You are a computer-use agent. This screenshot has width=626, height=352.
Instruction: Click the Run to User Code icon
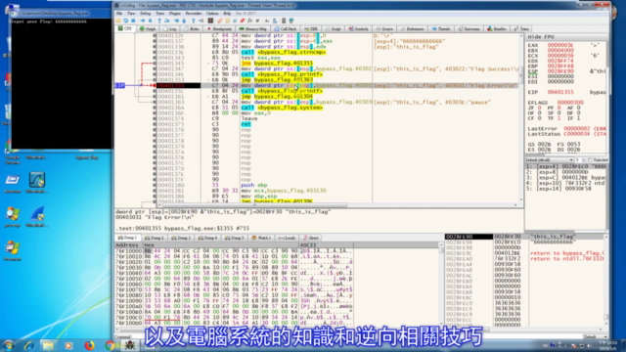(201, 21)
